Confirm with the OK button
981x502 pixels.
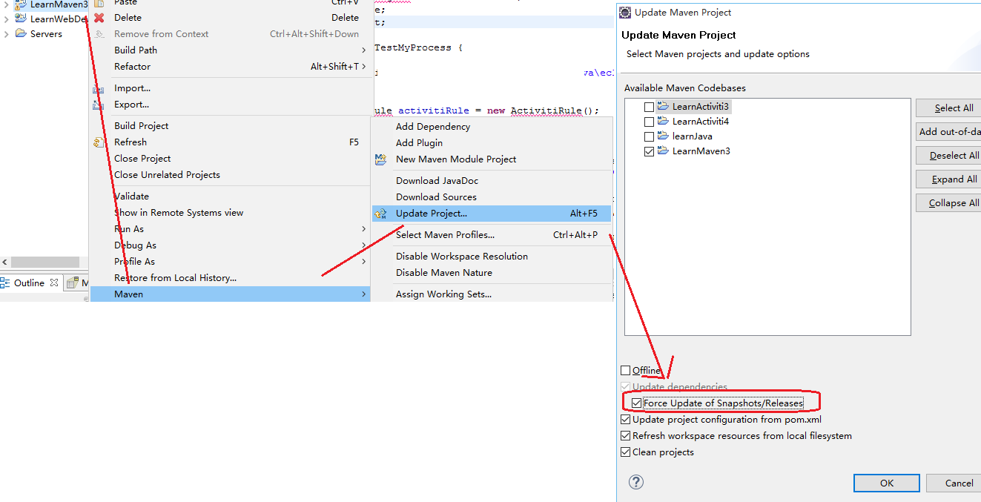pyautogui.click(x=887, y=483)
